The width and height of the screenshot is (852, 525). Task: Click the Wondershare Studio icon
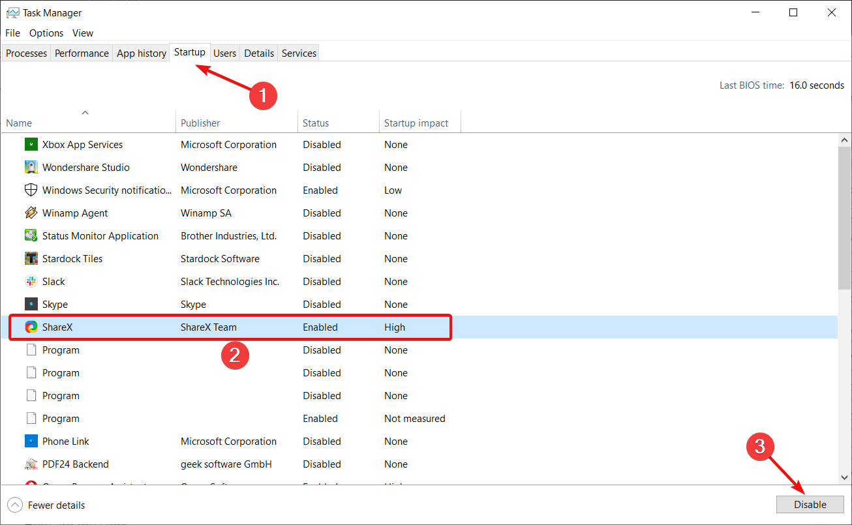click(x=31, y=168)
